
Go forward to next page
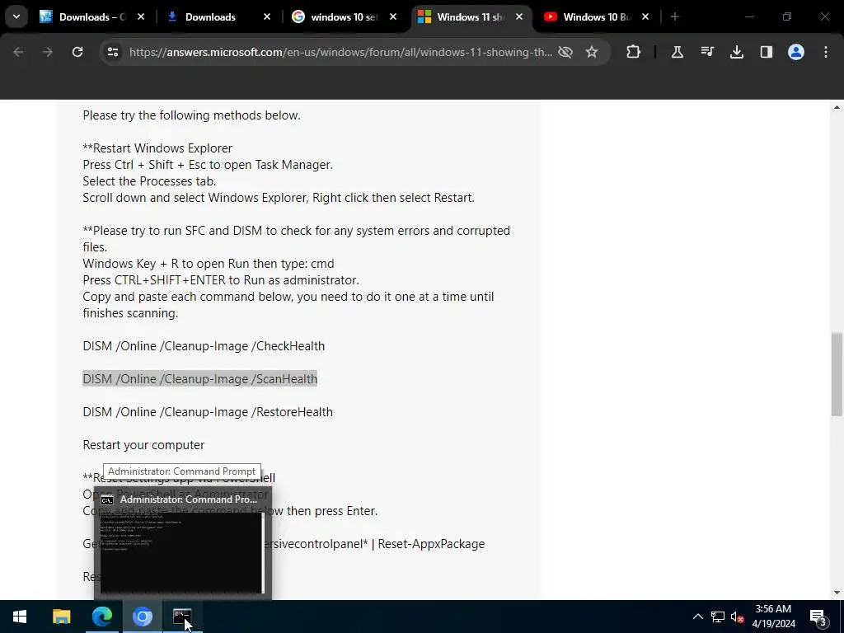coord(48,52)
